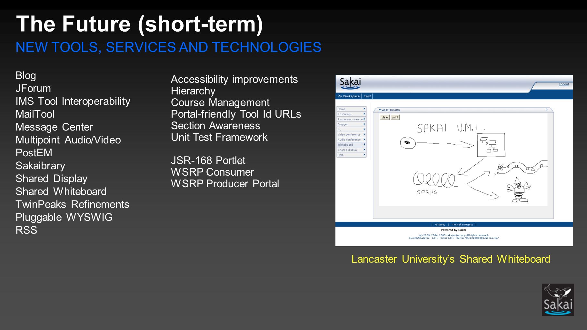Click the embedded Sakai whiteboard screenshot image
587x330 pixels.
coord(454,160)
